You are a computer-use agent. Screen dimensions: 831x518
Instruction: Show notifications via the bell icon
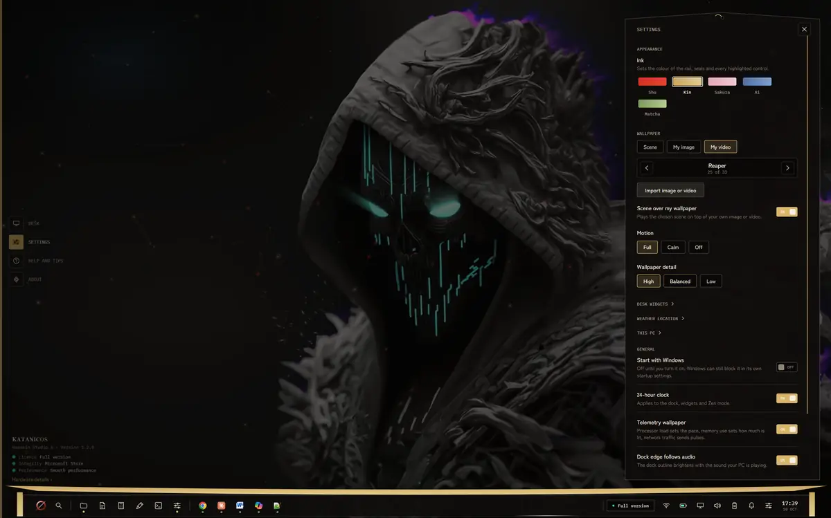751,506
